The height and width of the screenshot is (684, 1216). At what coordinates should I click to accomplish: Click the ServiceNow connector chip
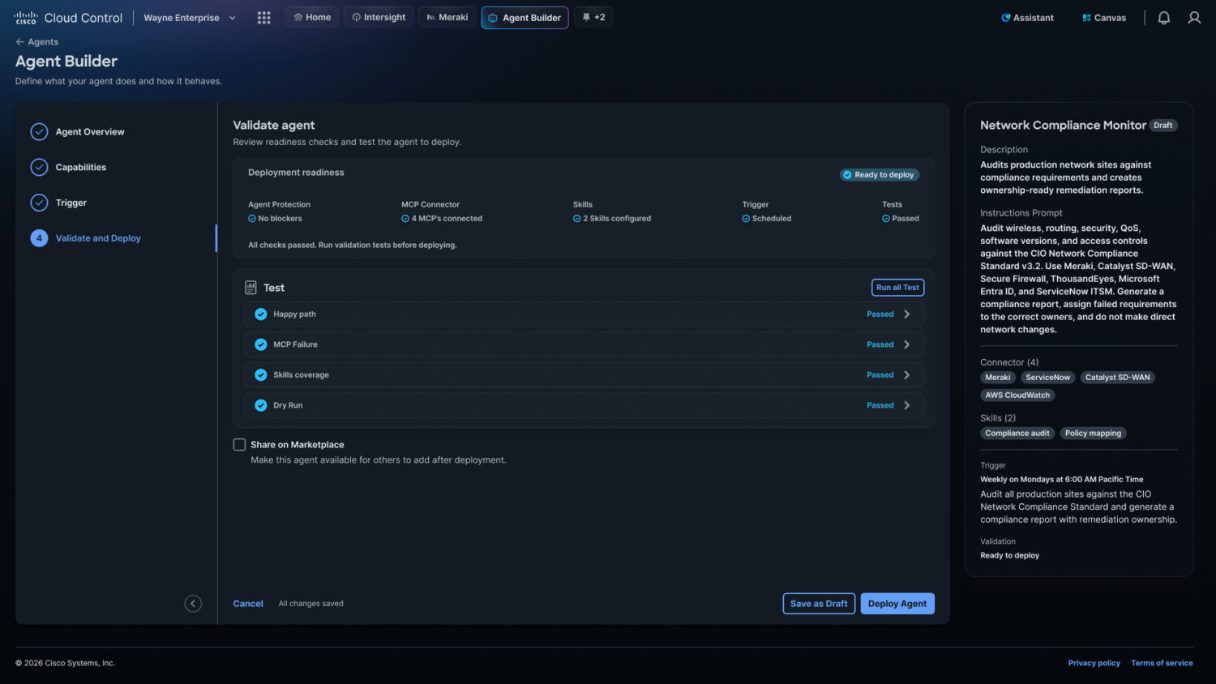pos(1047,378)
